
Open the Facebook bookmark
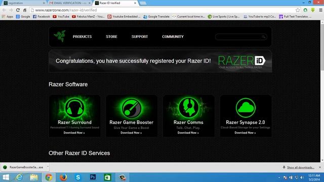tap(42, 17)
